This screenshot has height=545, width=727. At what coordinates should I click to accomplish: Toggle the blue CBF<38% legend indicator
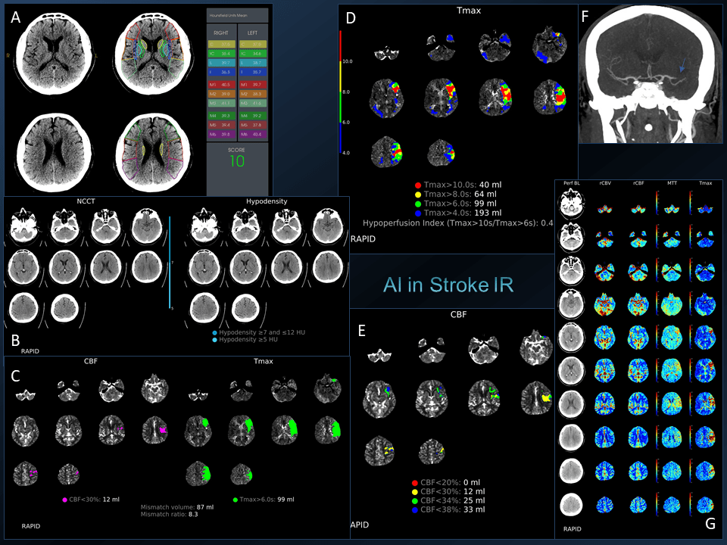[x=414, y=509]
